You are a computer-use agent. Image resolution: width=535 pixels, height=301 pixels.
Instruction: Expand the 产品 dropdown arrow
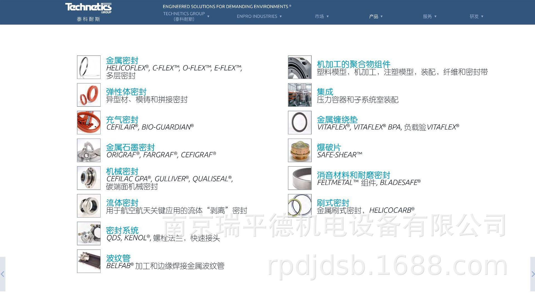click(x=381, y=16)
